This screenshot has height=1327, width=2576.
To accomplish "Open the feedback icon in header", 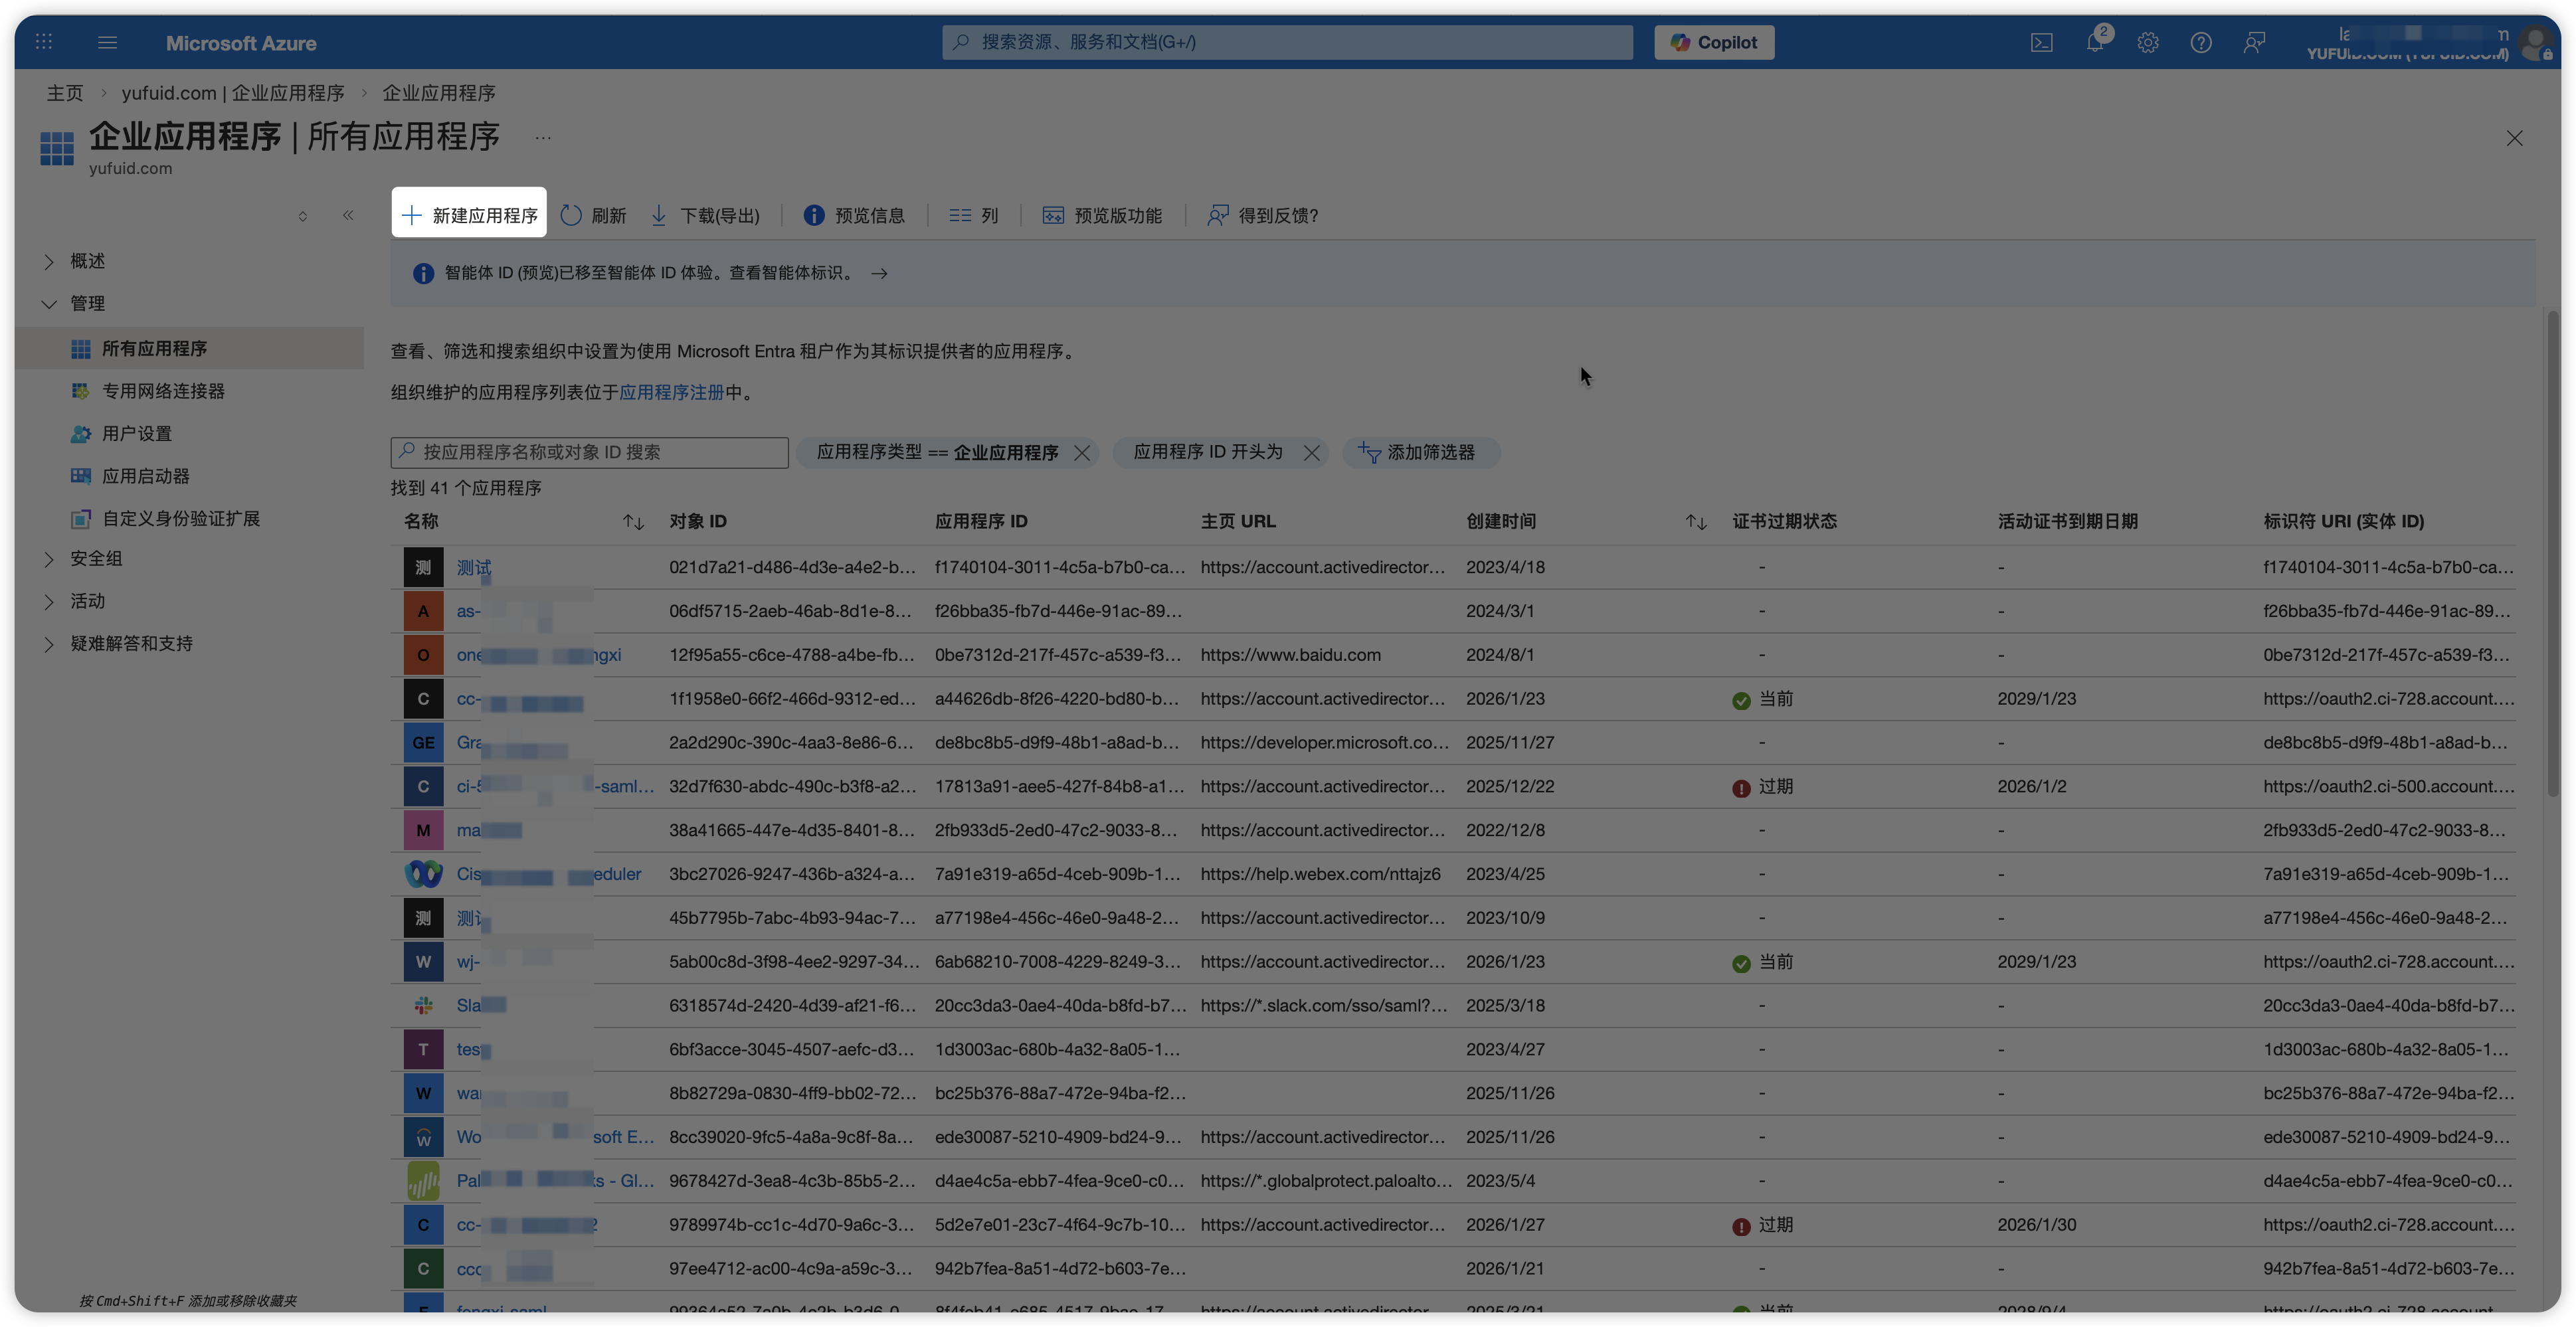I will 2253,43.
